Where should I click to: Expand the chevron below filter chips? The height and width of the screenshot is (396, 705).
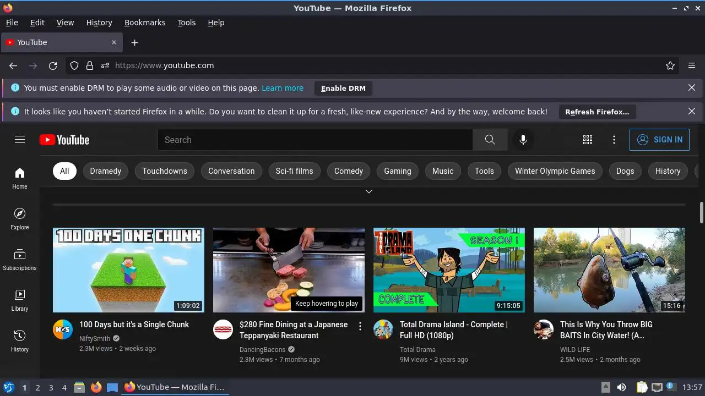[x=369, y=191]
